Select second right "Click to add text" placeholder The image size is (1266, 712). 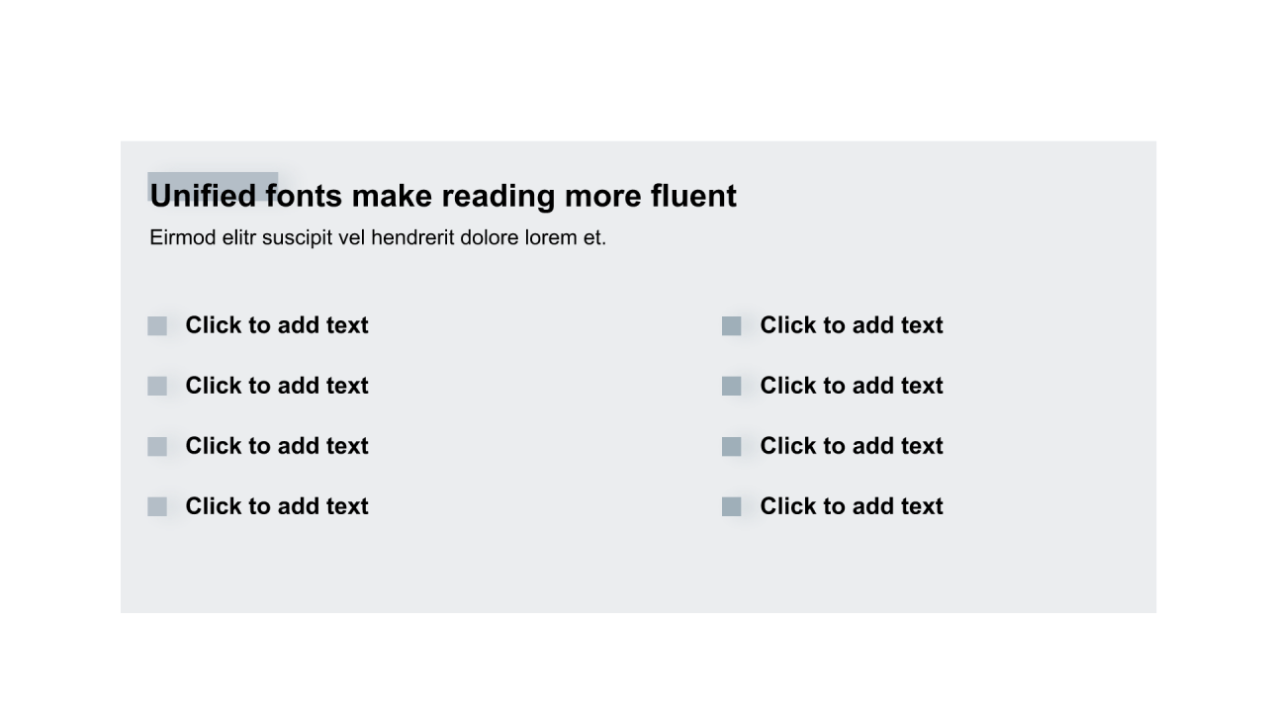pos(852,386)
